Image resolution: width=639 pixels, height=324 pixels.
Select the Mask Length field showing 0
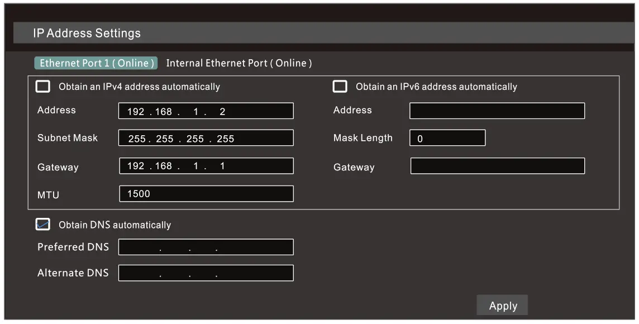(x=447, y=137)
